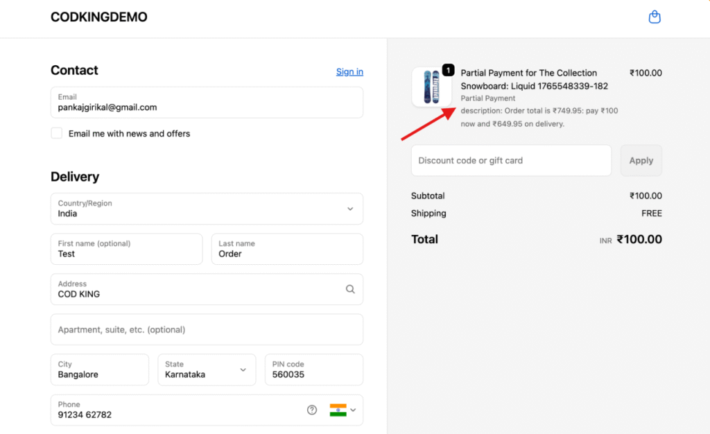This screenshot has width=710, height=434.
Task: Click the Apartment, suite, etc. field
Action: pyautogui.click(x=207, y=329)
